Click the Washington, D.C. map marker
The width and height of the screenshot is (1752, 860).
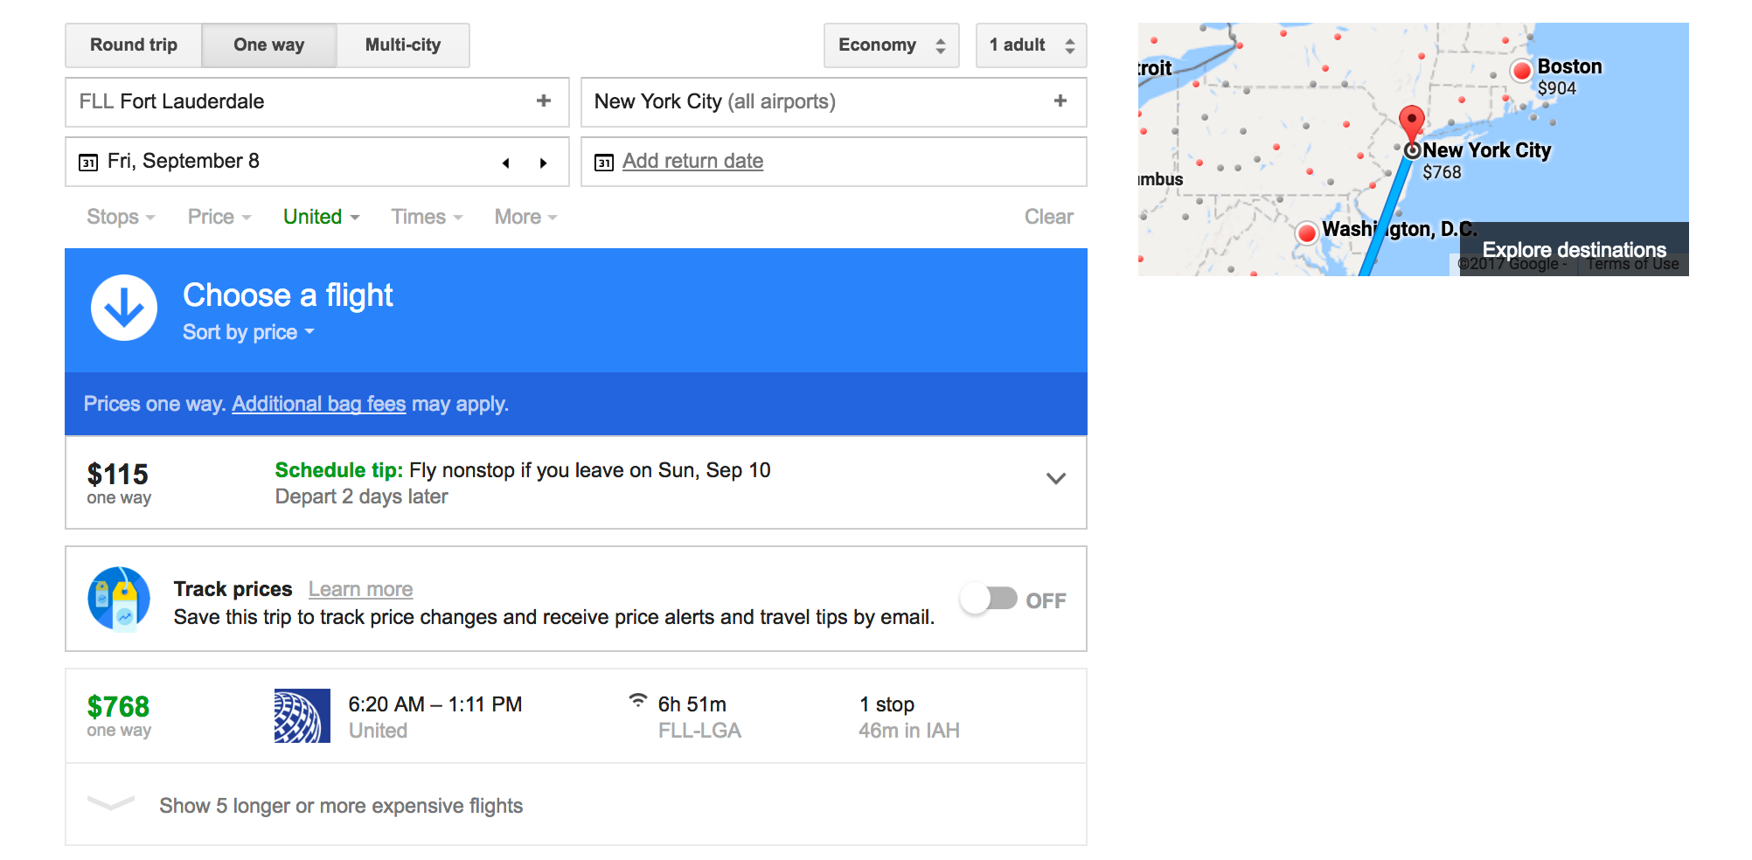coord(1306,233)
